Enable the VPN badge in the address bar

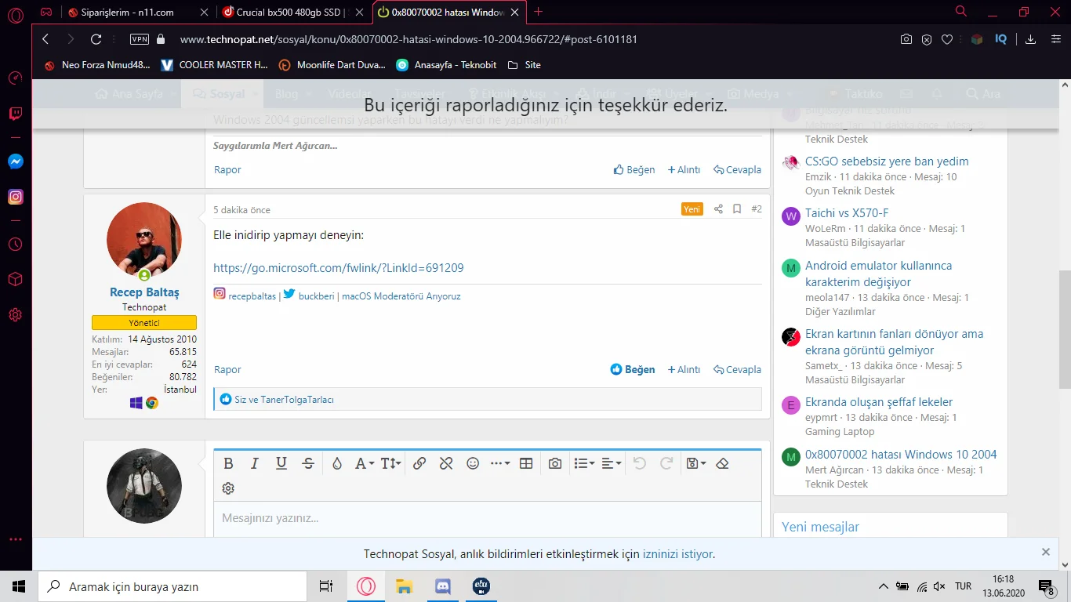(139, 38)
